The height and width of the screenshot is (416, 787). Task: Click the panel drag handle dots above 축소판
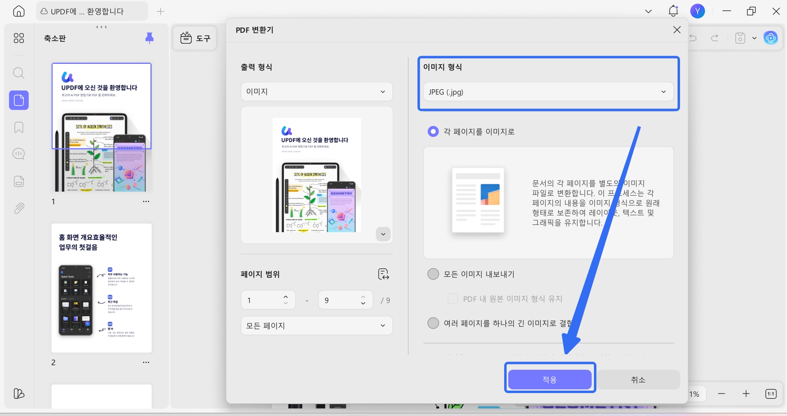(x=101, y=27)
